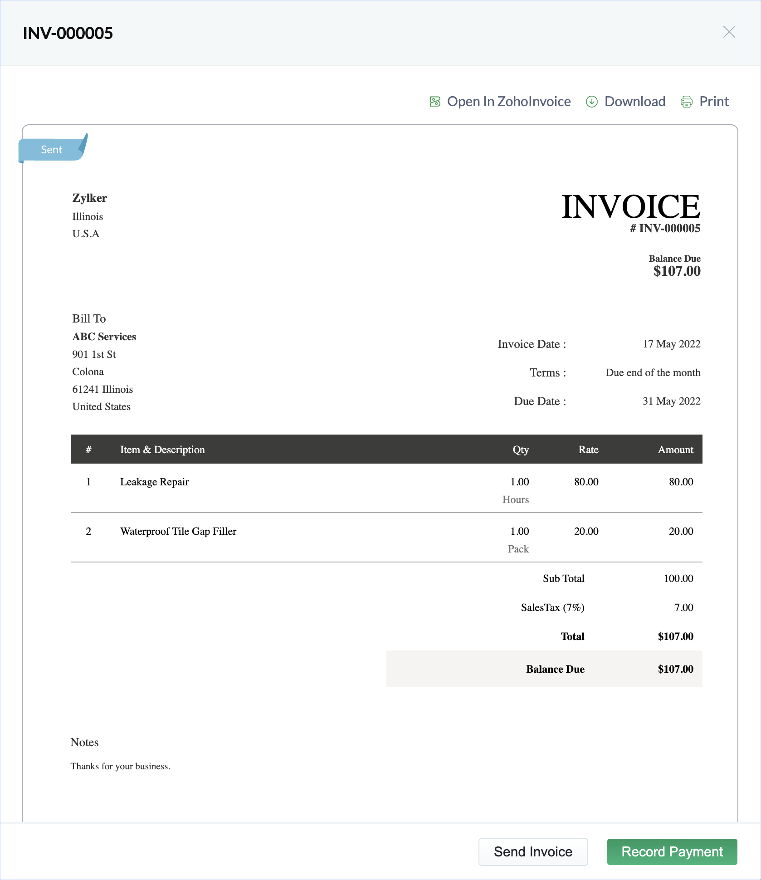761x880 pixels.
Task: Click the blue Sent status ribbon
Action: coord(52,150)
